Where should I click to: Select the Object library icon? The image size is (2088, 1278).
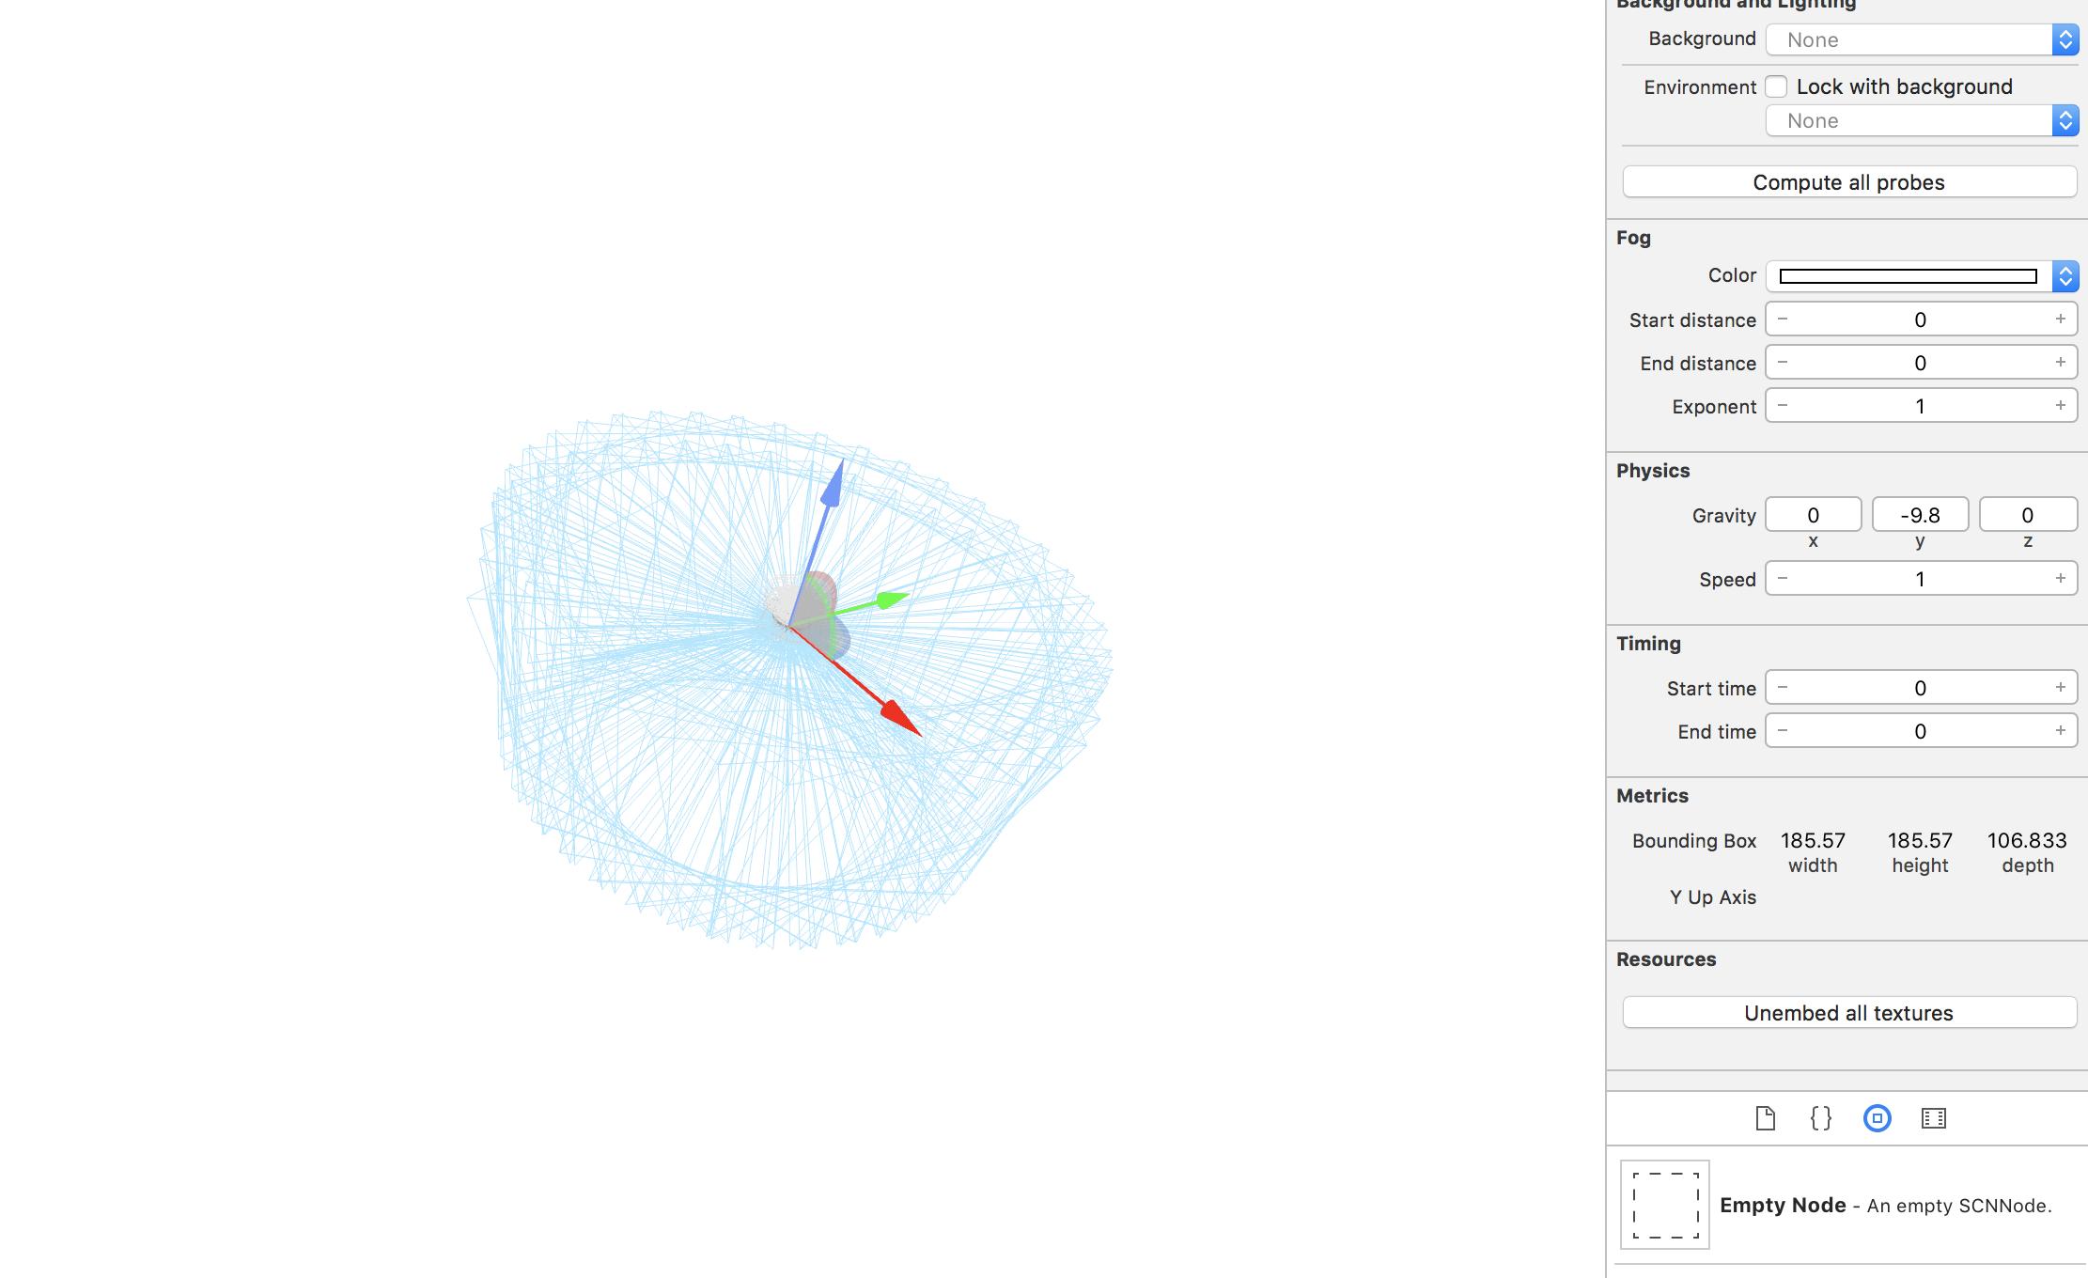[x=1877, y=1118]
